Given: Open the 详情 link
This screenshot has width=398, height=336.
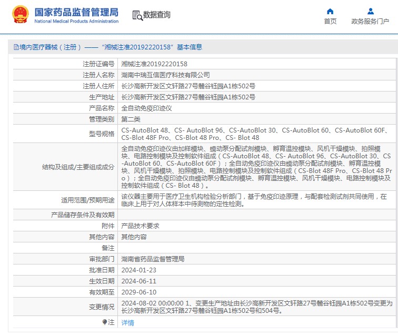Looking at the screenshot, I should coord(128,322).
